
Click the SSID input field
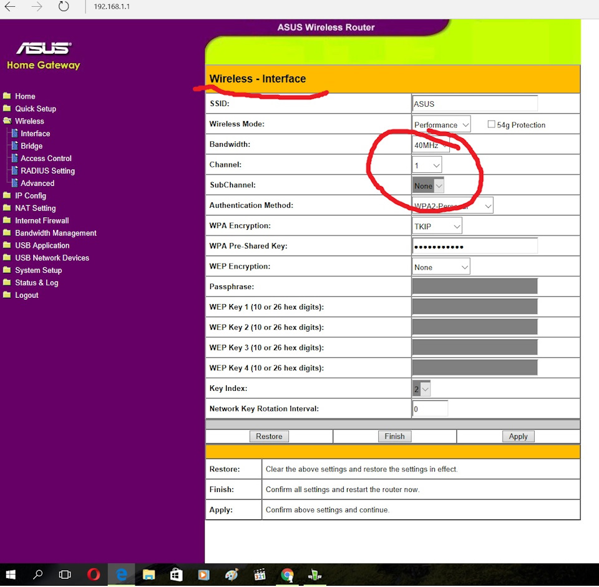click(475, 104)
